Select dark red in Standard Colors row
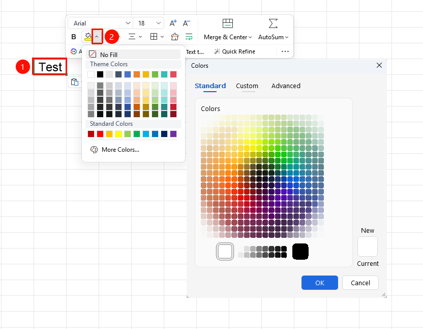The height and width of the screenshot is (329, 423). coord(91,134)
